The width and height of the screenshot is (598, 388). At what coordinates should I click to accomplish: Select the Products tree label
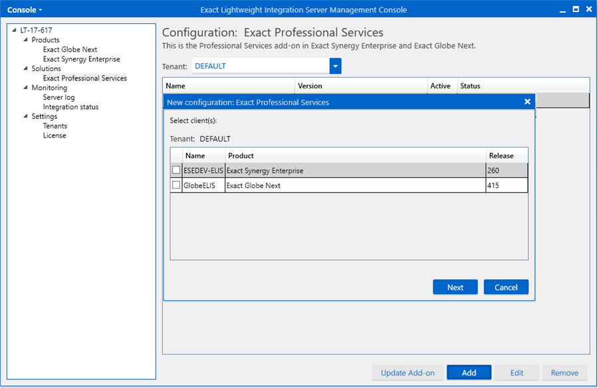pyautogui.click(x=45, y=40)
